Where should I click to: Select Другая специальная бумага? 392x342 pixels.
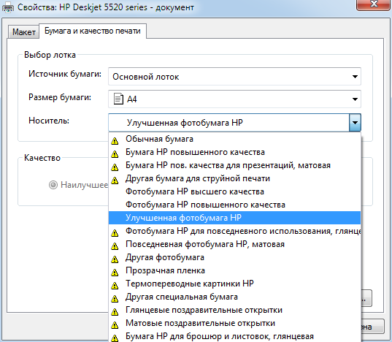click(234, 297)
